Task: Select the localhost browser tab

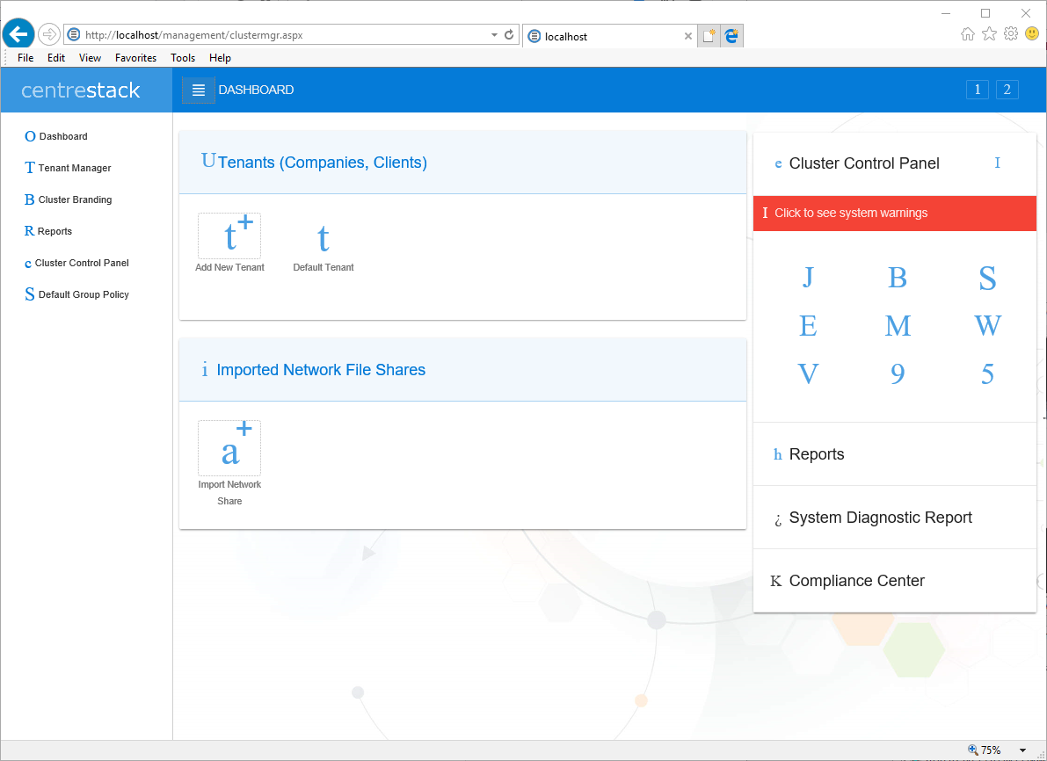Action: pos(609,37)
